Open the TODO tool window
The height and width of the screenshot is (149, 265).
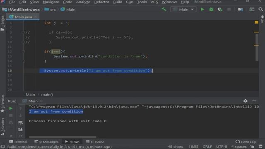pyautogui.click(x=95, y=142)
